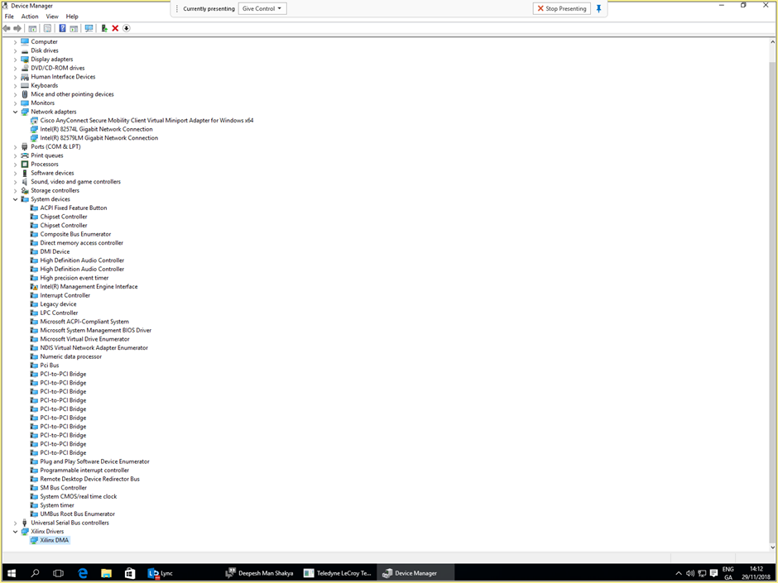The image size is (778, 583).
Task: Open the Action menu
Action: click(x=30, y=17)
